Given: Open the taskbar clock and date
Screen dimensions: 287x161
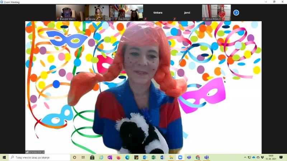Looking at the screenshot, I should [271, 157].
